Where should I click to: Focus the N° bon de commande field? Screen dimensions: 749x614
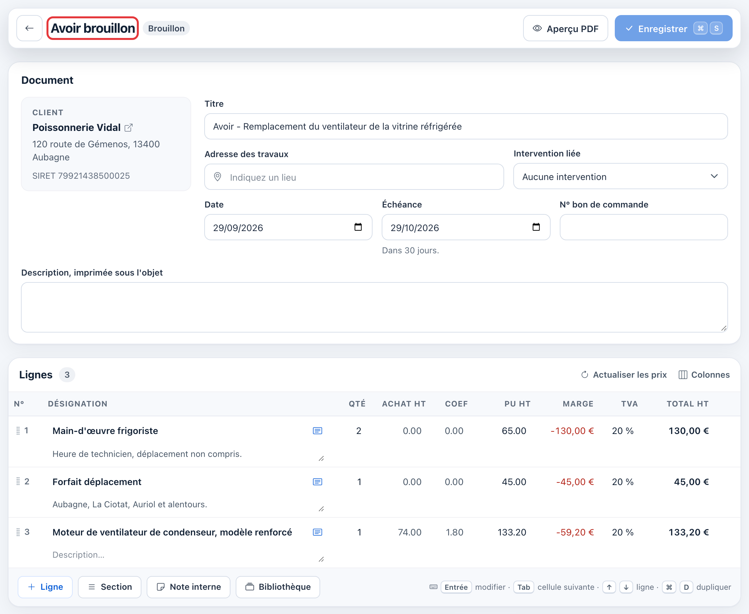(644, 227)
